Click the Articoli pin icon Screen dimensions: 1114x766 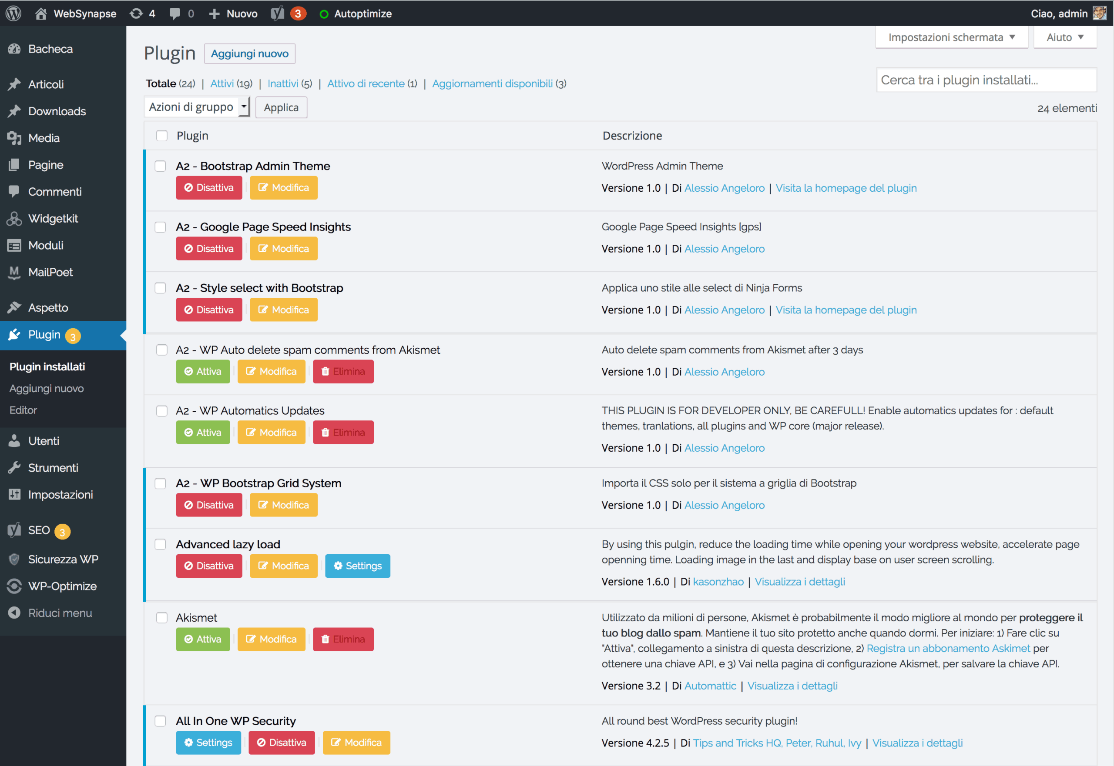14,84
